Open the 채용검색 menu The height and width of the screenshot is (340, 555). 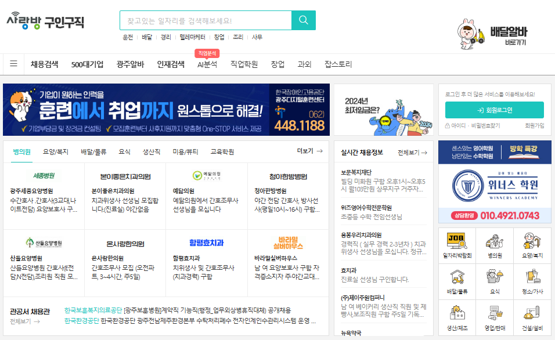[44, 64]
